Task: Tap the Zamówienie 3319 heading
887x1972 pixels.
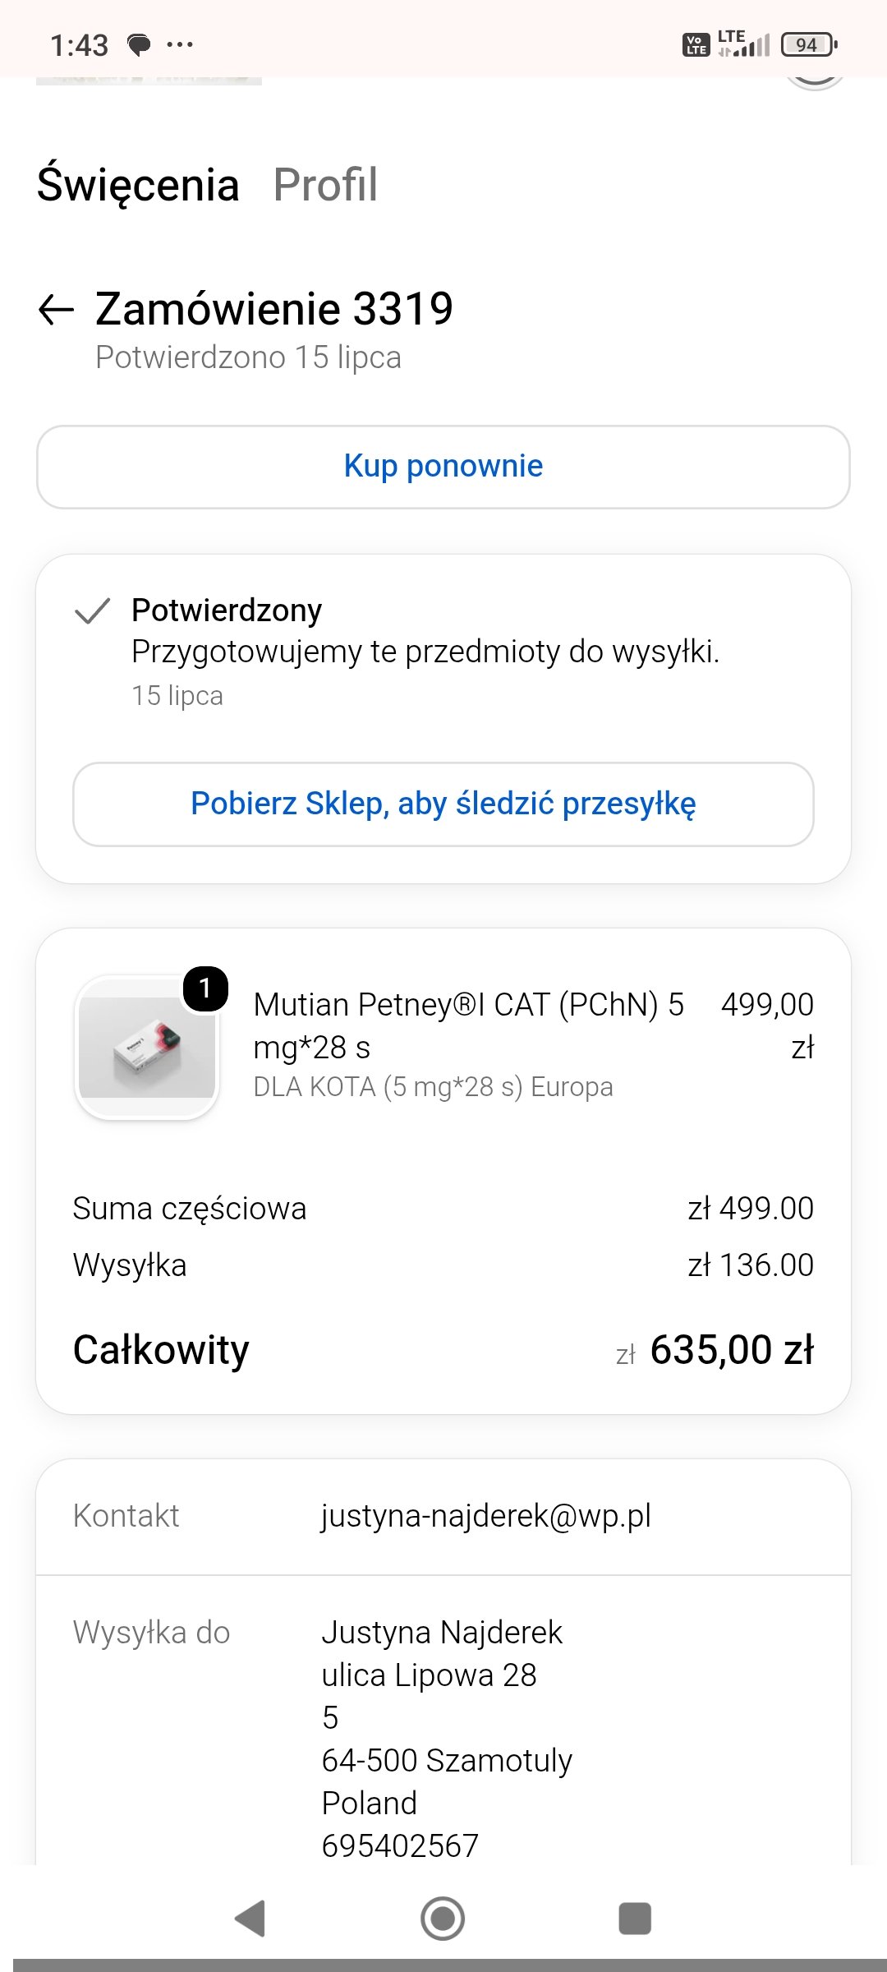Action: pyautogui.click(x=274, y=309)
